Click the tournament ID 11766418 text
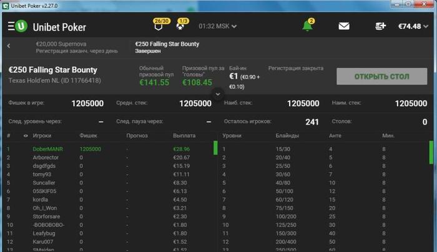The width and height of the screenshot is (437, 252). 80,80
